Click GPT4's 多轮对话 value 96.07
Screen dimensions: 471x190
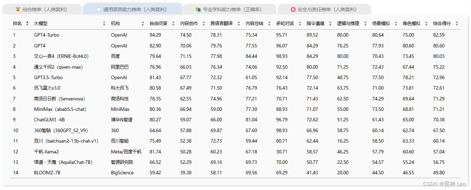(282, 46)
